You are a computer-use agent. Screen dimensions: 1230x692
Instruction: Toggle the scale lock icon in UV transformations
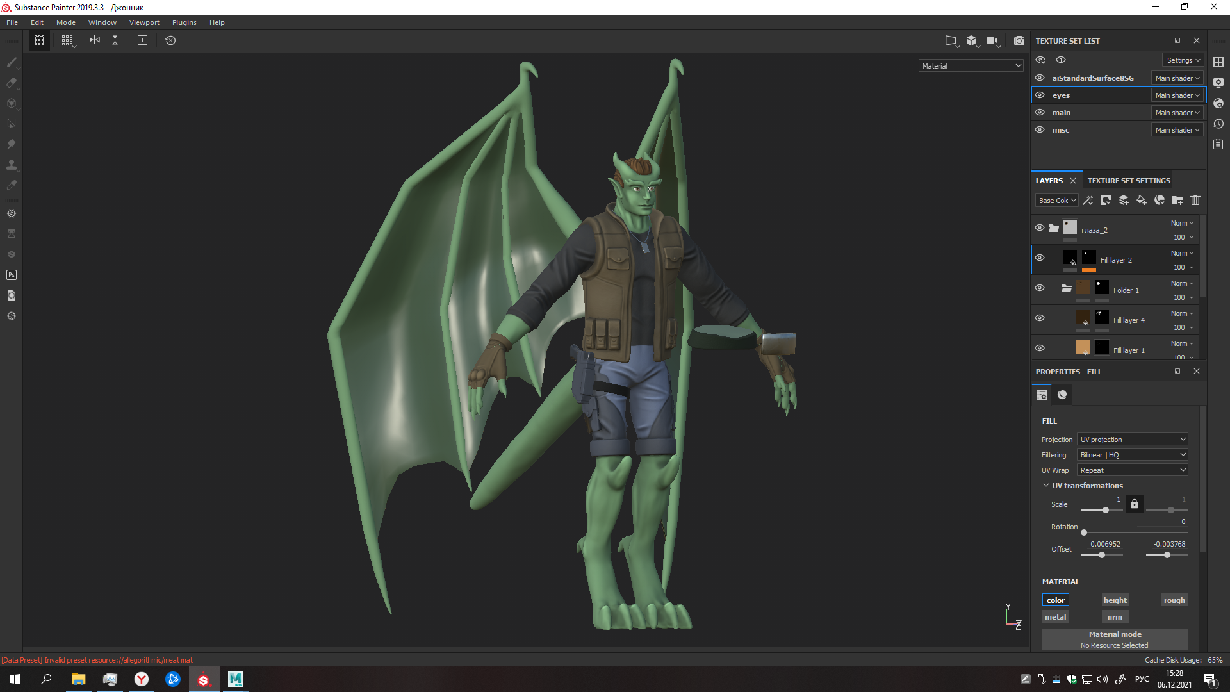click(1134, 504)
